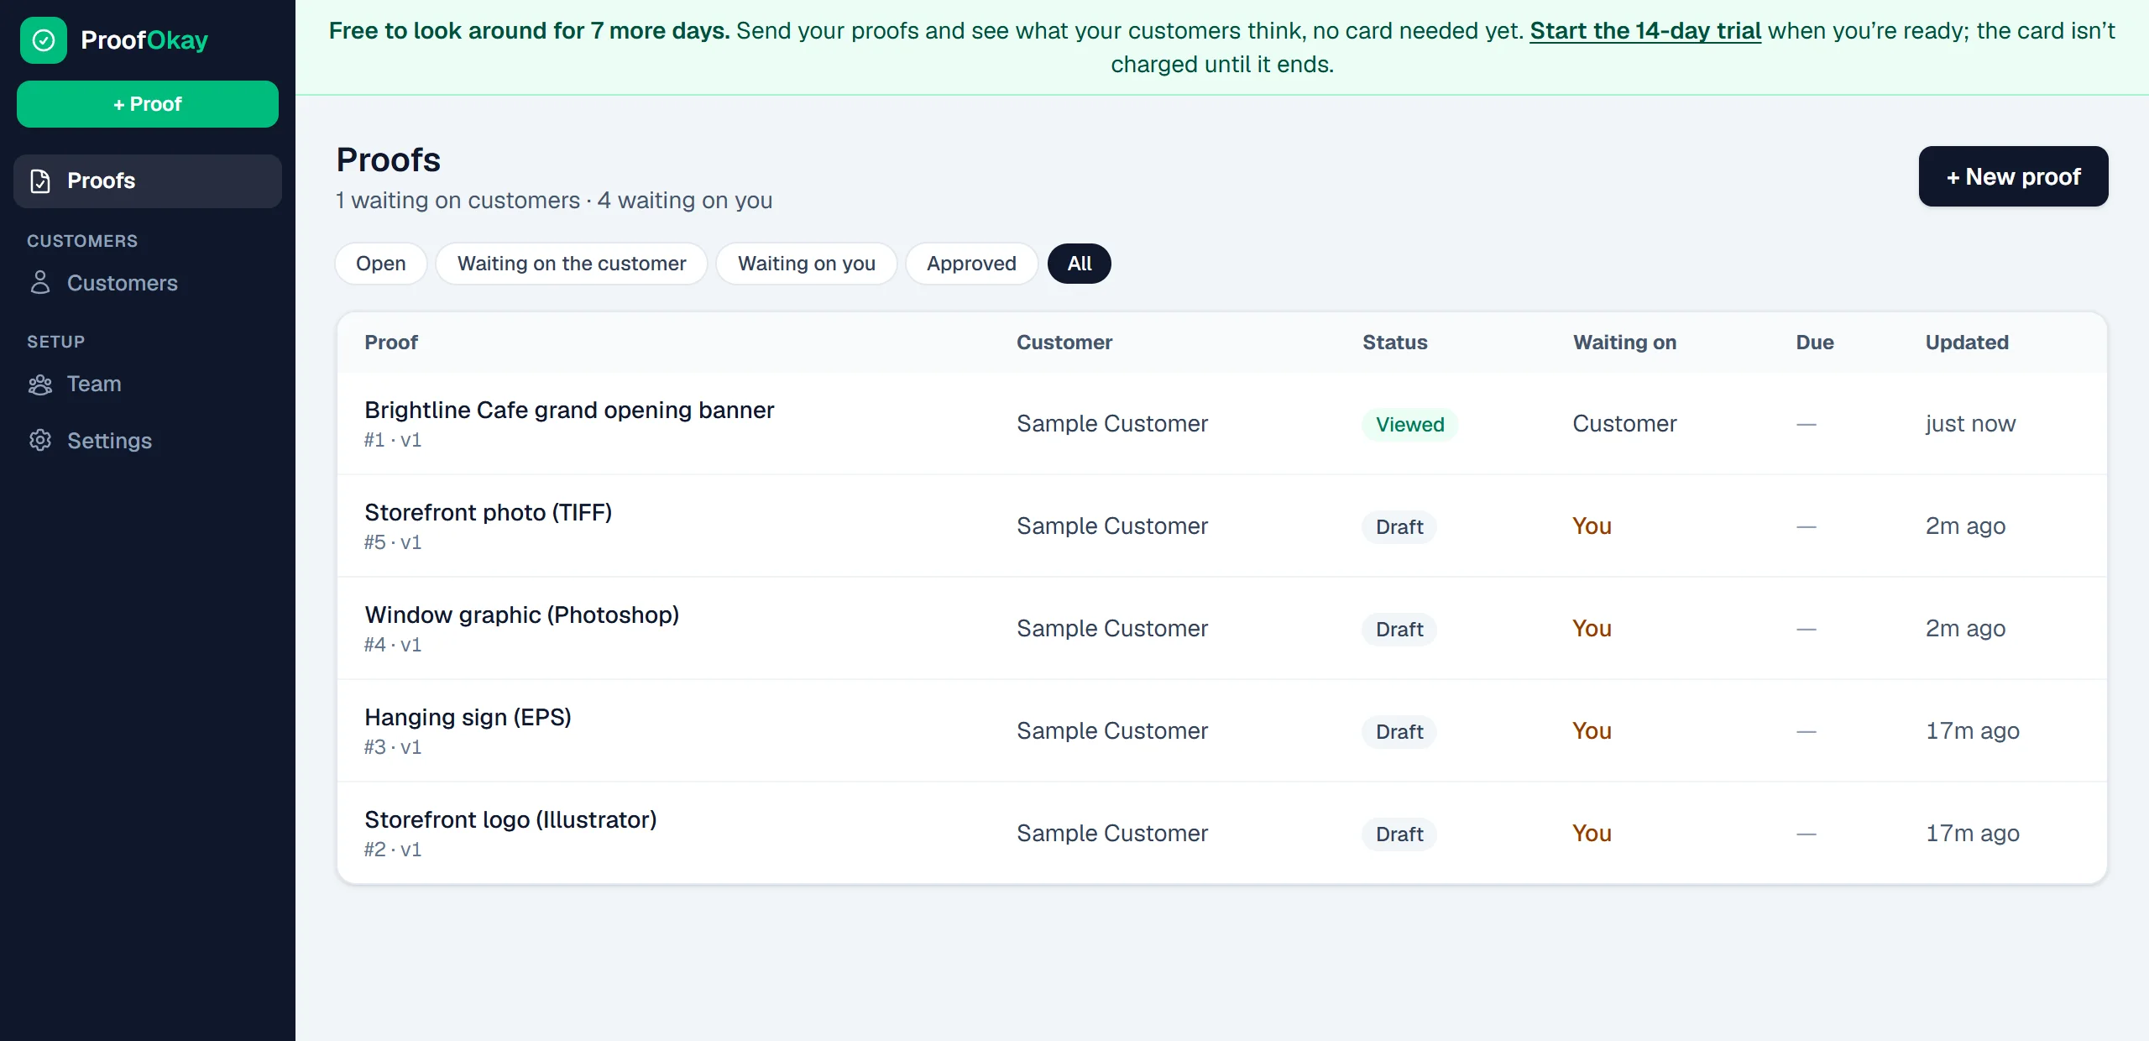The height and width of the screenshot is (1041, 2149).
Task: Select the All filter pill
Action: pos(1080,264)
